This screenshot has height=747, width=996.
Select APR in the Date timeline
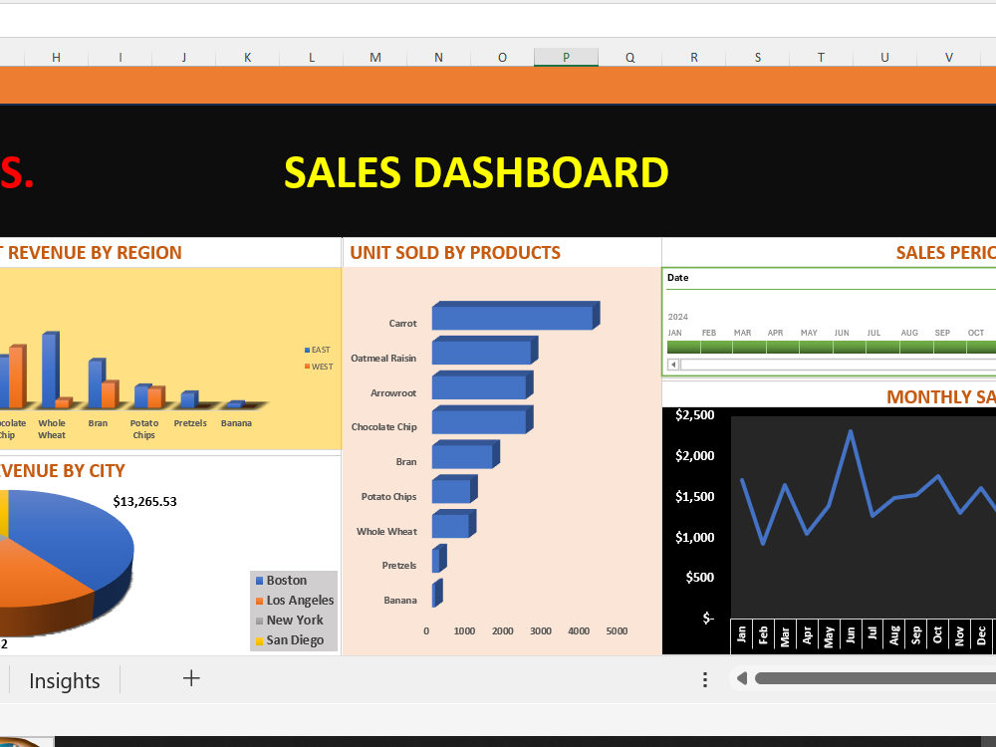[783, 347]
